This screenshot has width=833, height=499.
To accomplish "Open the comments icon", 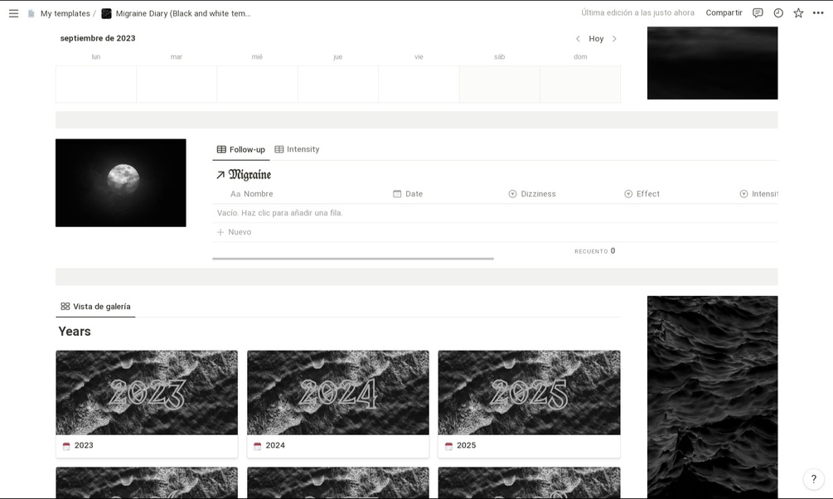I will (758, 13).
